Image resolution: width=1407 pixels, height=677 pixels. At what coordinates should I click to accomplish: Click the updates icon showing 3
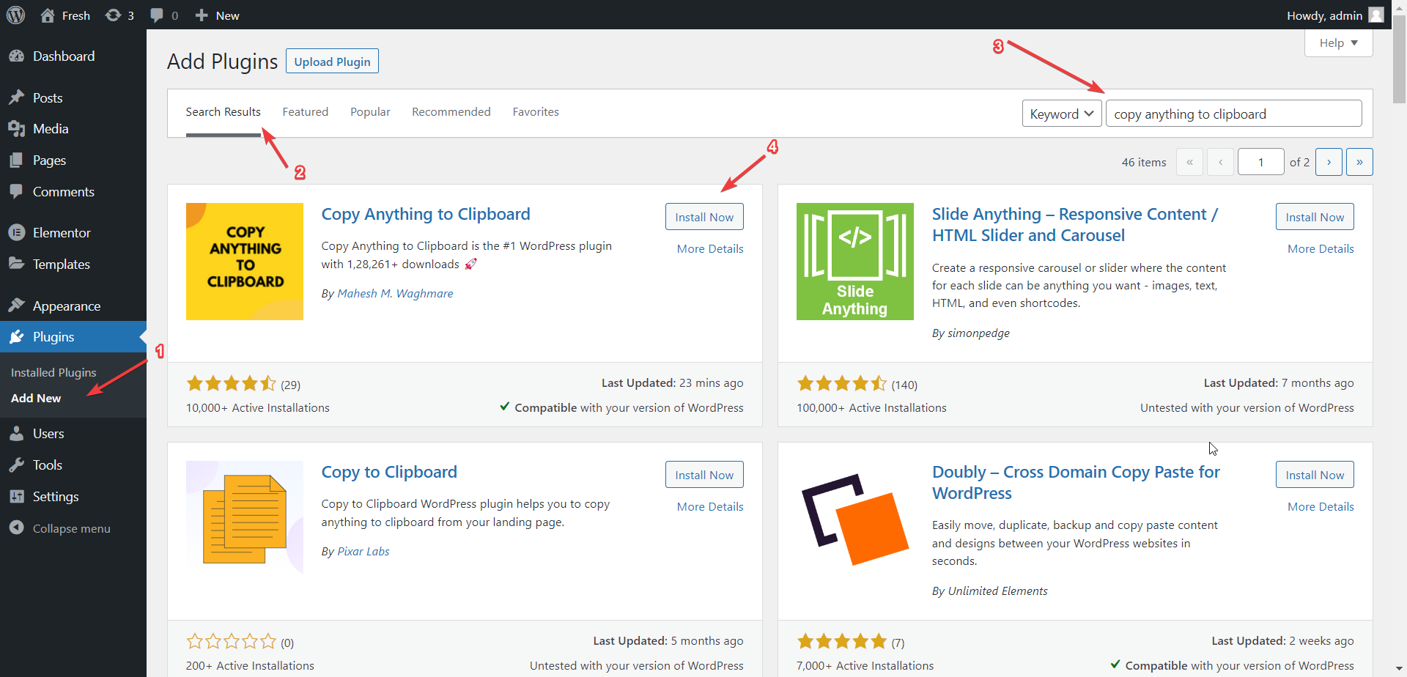pyautogui.click(x=113, y=15)
